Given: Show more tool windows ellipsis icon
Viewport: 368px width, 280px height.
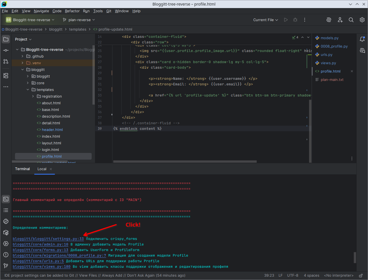Looking at the screenshot, I should pos(6,87).
